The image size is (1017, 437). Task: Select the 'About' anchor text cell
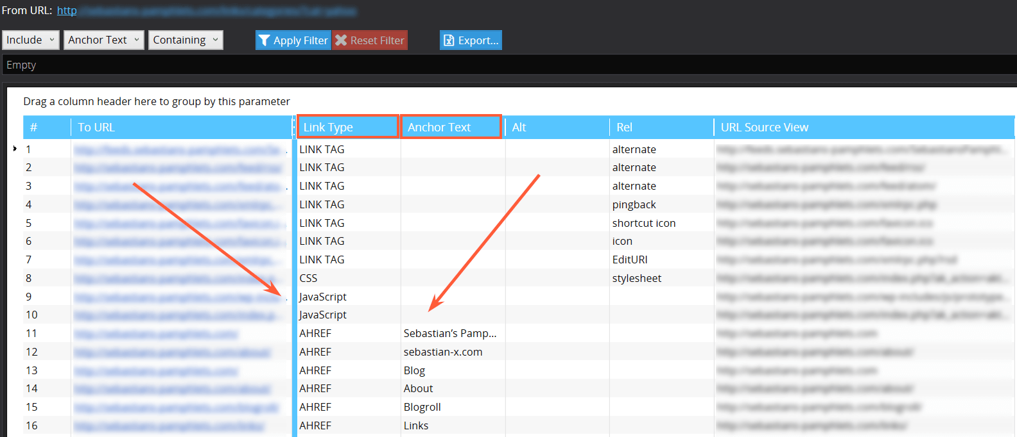[453, 388]
